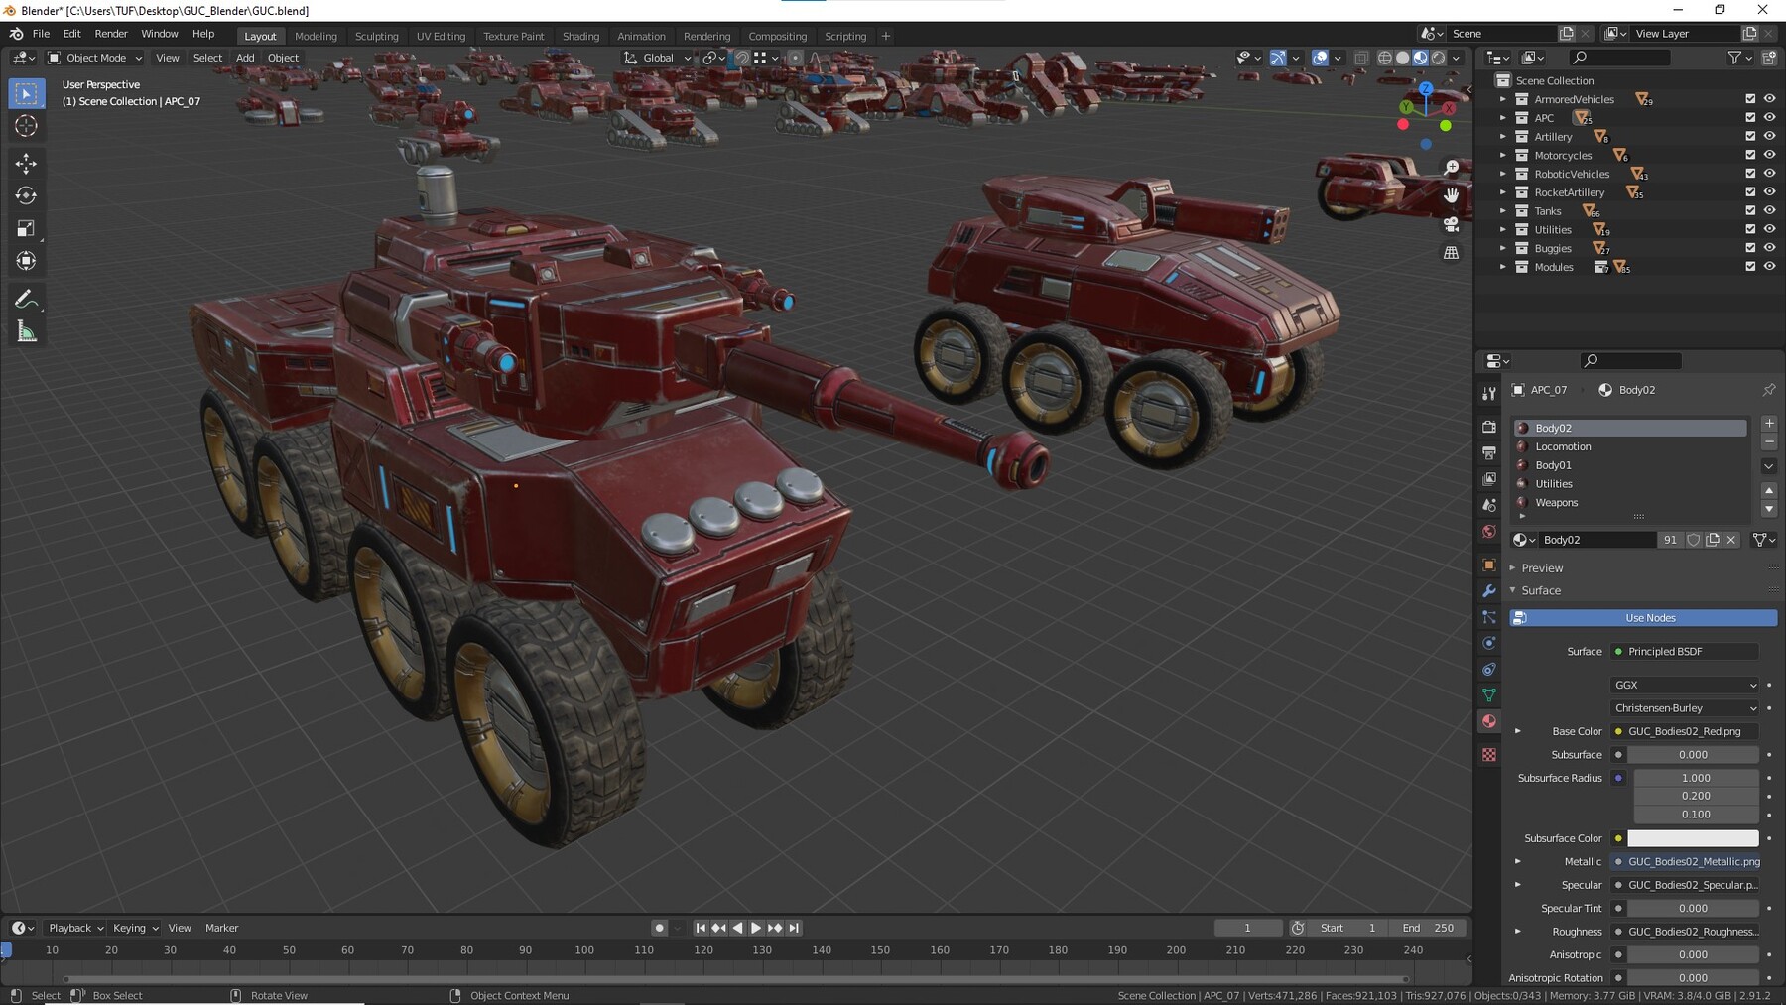This screenshot has width=1786, height=1005.
Task: Uncheck the Motorcycles collection checkbox
Action: pos(1749,155)
